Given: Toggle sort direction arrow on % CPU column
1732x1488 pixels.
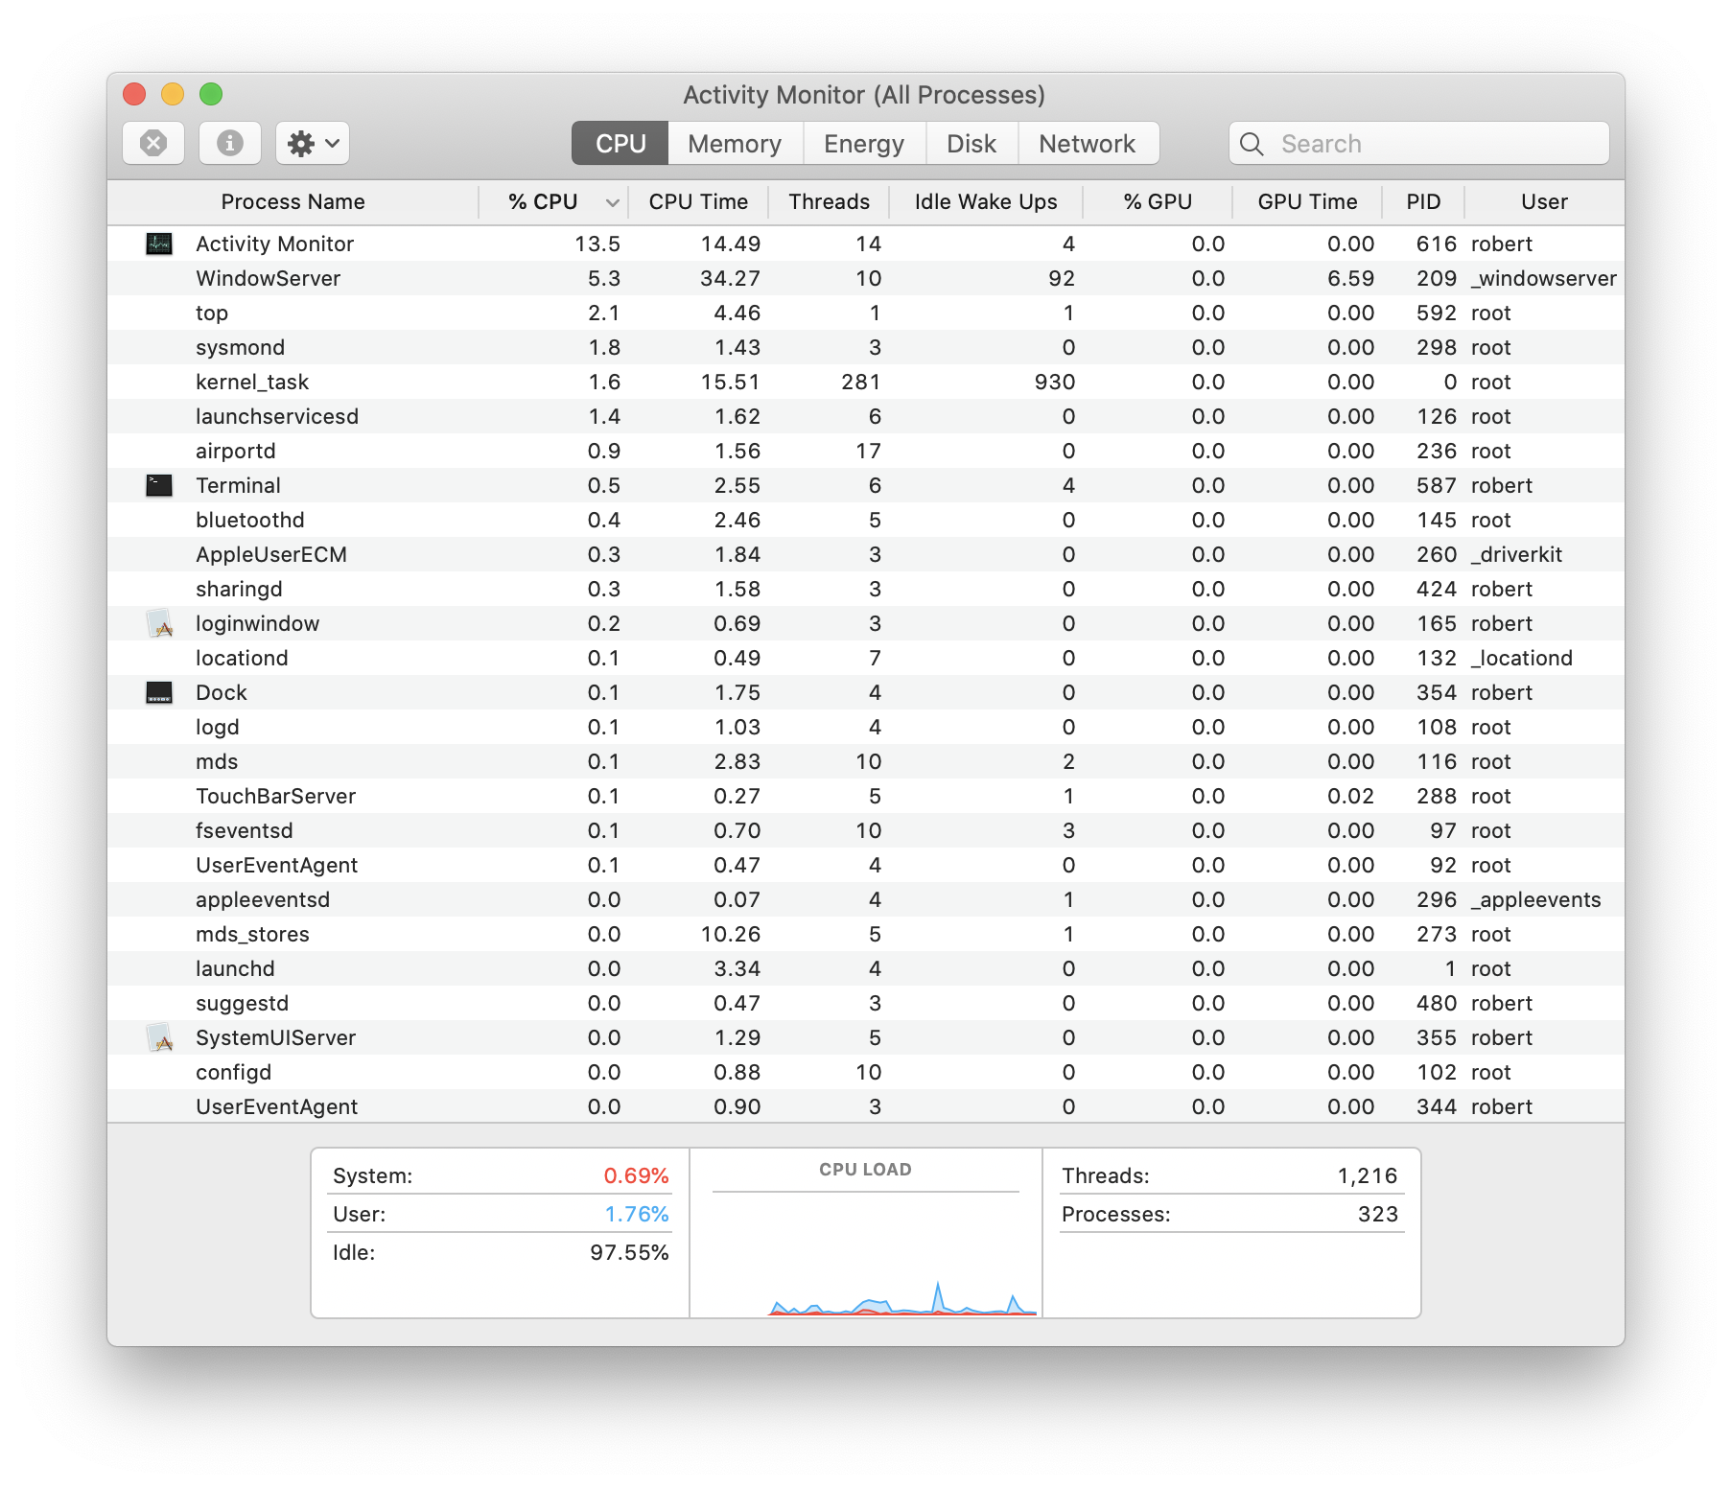Looking at the screenshot, I should pos(612,202).
